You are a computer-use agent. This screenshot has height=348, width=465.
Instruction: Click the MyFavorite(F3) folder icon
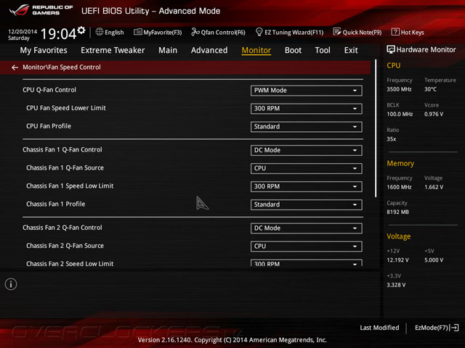coord(137,32)
